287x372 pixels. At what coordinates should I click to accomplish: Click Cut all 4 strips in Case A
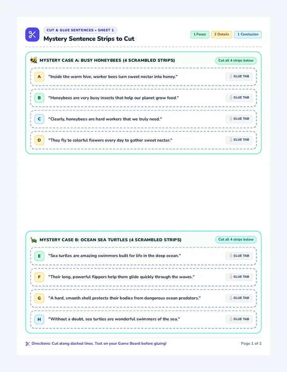[x=236, y=61]
